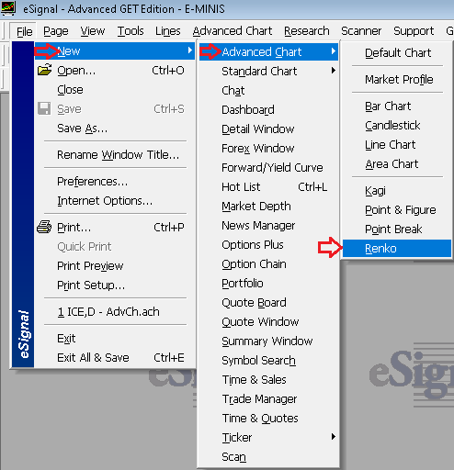Choose Market Profile chart
This screenshot has height=470, width=454.
pos(397,79)
